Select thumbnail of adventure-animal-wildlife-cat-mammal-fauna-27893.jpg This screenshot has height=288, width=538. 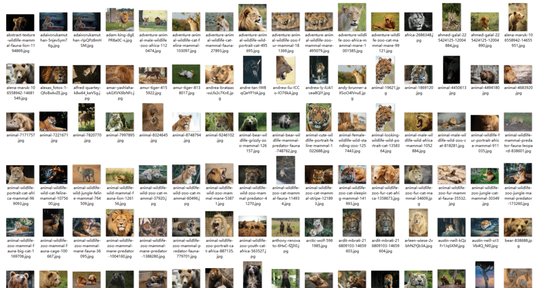pos(220,22)
